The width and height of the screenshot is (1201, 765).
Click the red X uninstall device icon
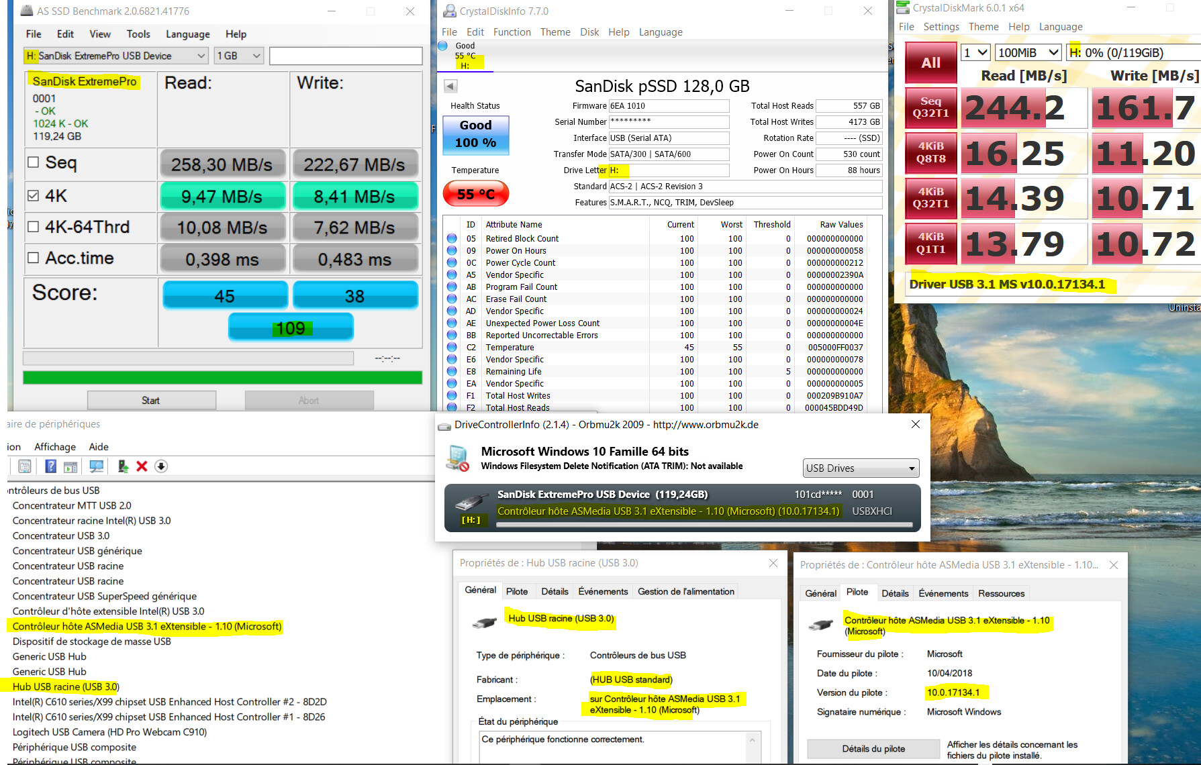[x=142, y=466]
